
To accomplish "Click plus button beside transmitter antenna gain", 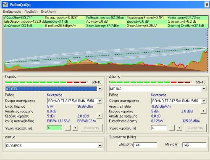I will (x=99, y=116).
